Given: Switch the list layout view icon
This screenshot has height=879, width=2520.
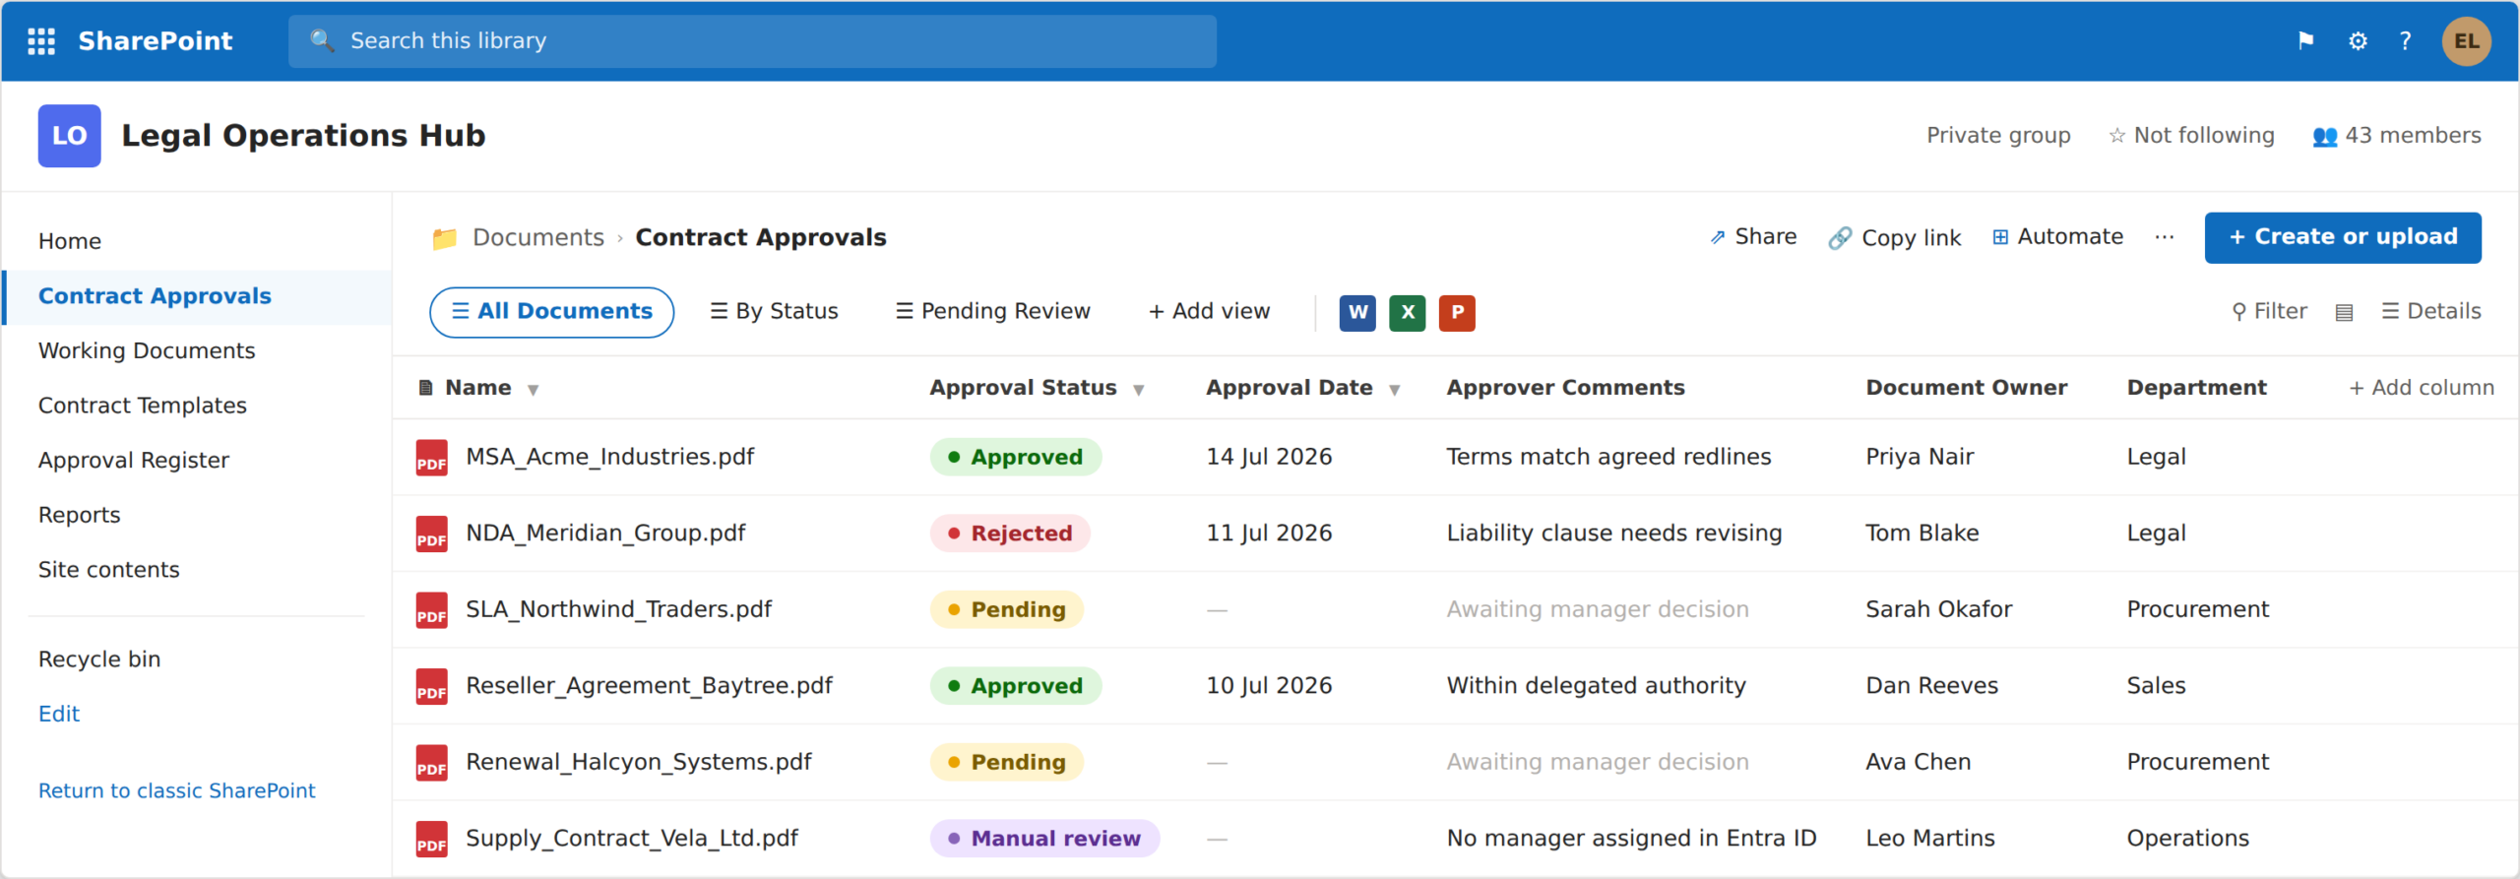Looking at the screenshot, I should tap(2344, 312).
